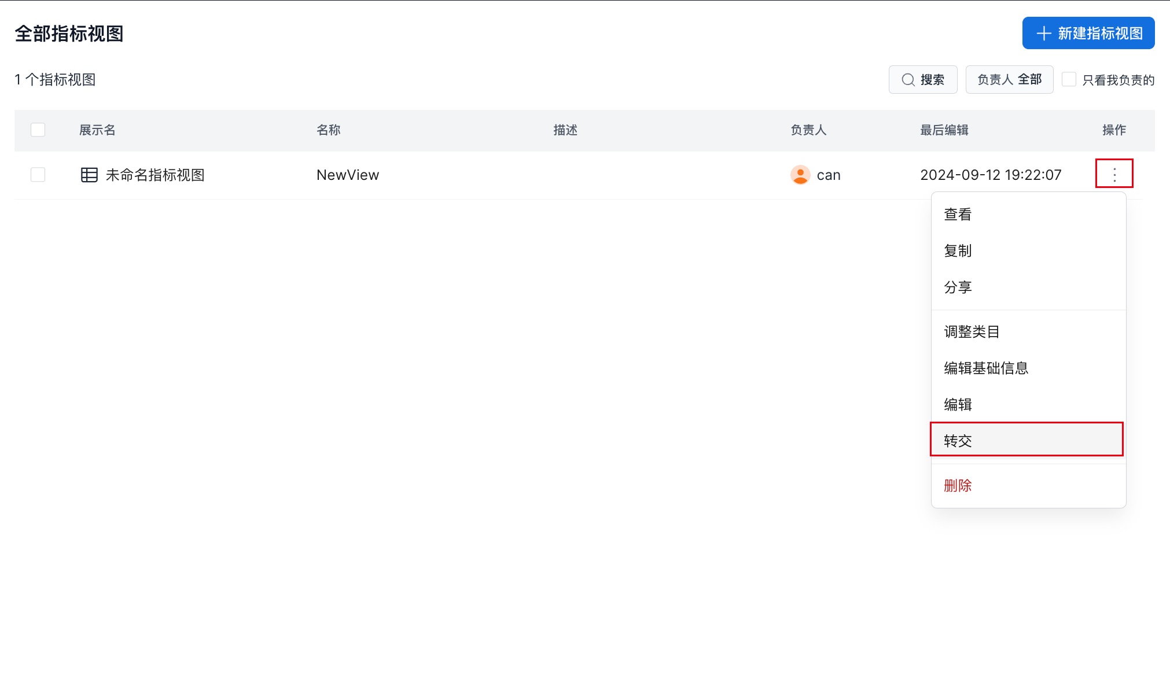Viewport: 1170px width, 686px height.
Task: Open the 负责人 全部 filter dropdown
Action: (1009, 79)
